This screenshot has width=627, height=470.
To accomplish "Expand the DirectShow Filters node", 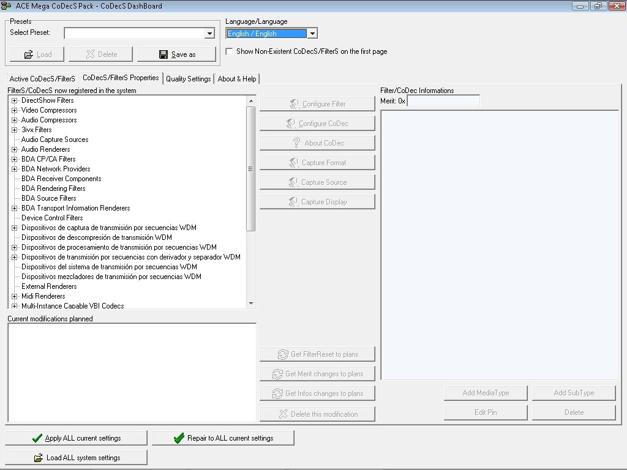I will pyautogui.click(x=15, y=101).
